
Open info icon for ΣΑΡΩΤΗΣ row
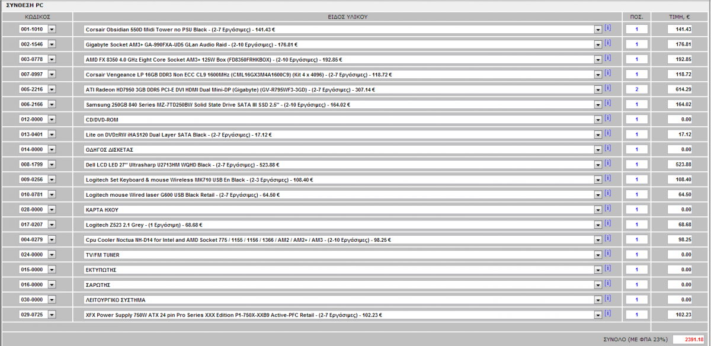point(608,283)
